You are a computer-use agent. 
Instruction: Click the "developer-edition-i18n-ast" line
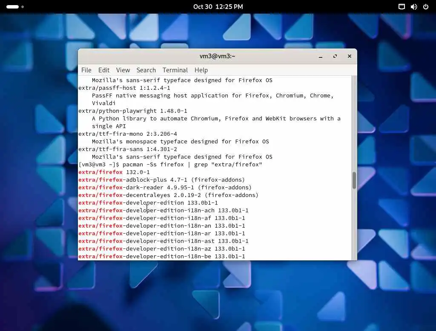coord(163,241)
